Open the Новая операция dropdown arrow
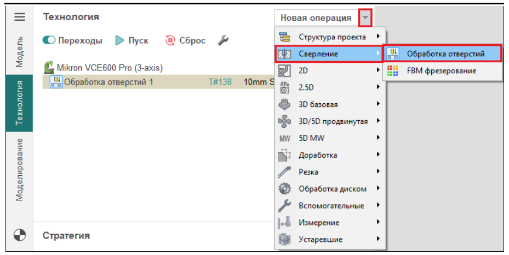Viewport: 509px width, 255px height. tap(365, 17)
